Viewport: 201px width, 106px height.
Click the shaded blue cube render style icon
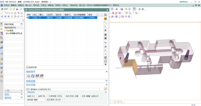(121, 9)
